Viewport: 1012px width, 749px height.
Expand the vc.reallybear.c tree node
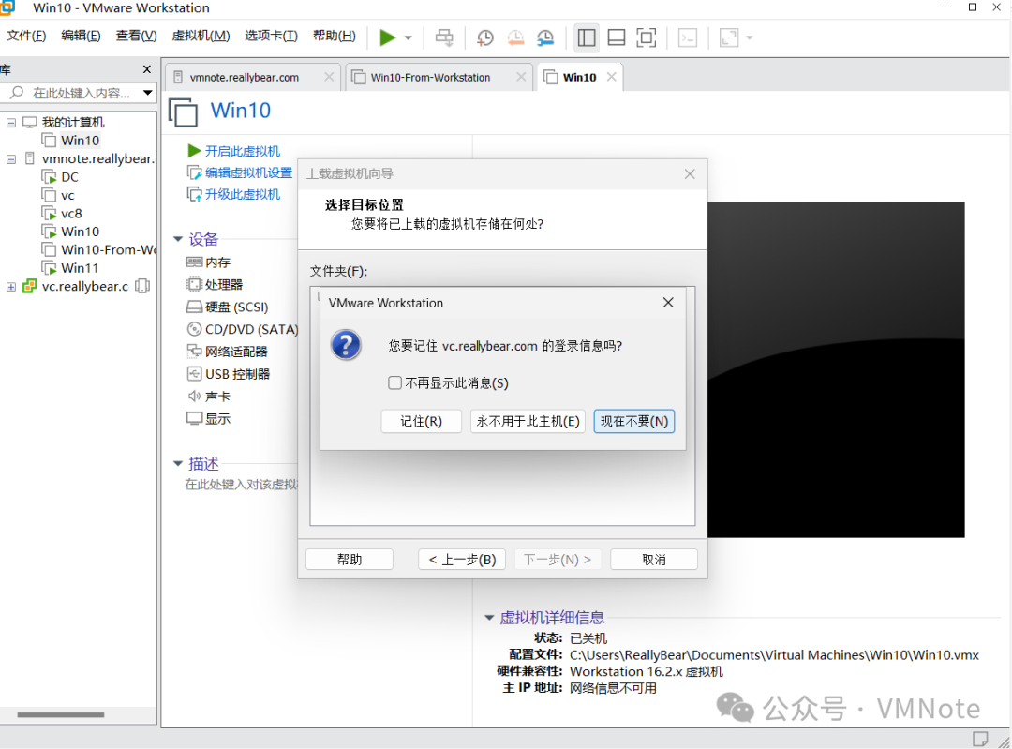tap(11, 287)
